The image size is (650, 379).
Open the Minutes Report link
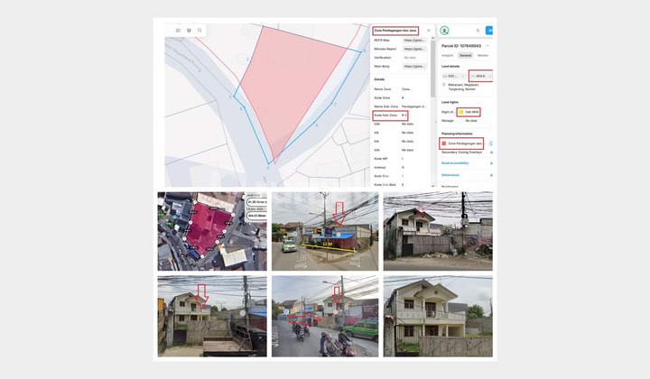[414, 49]
